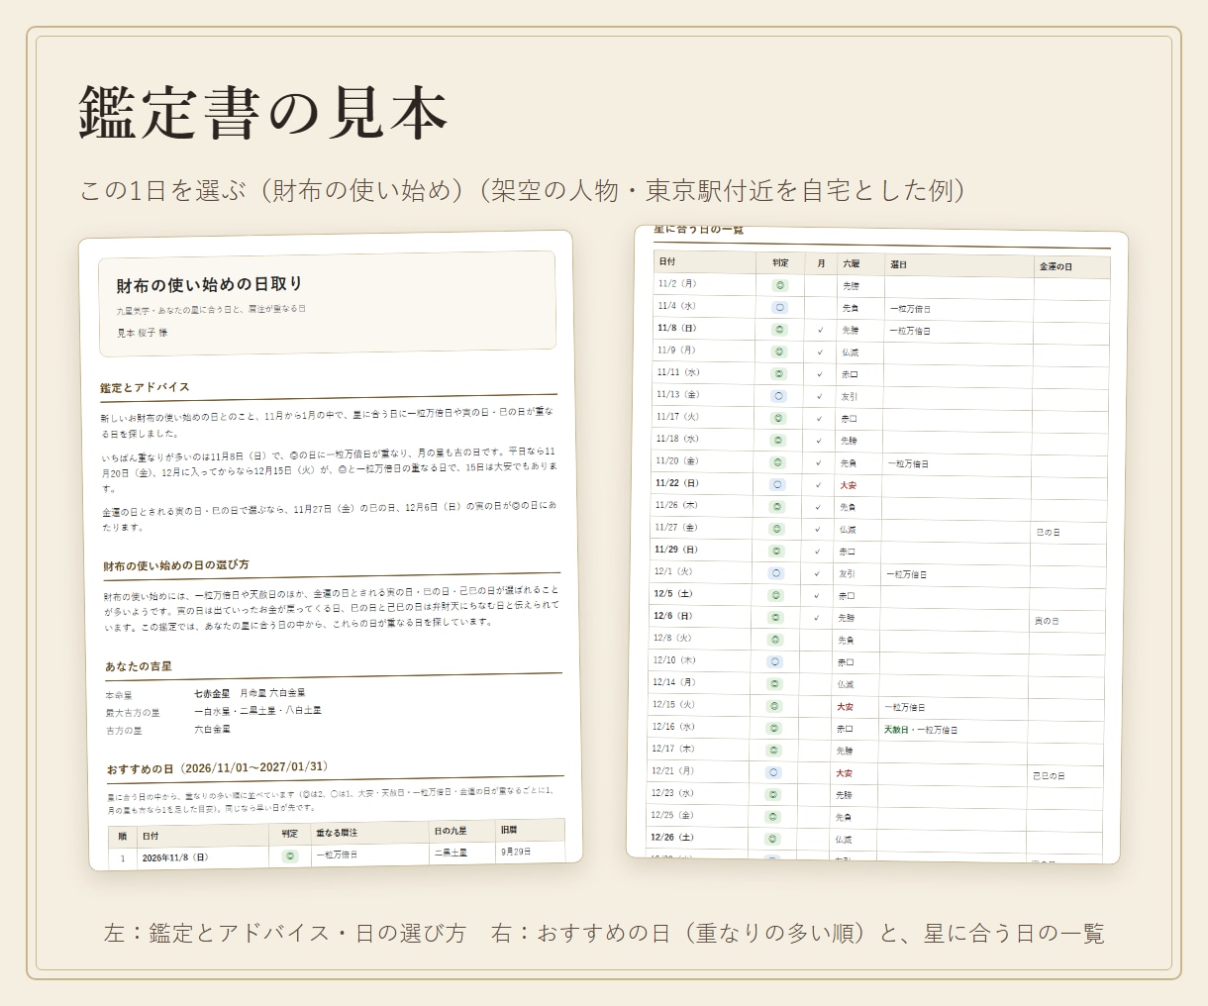1208x1006 pixels.
Task: Click the section heading 鑑定とアドバイス
Action: point(145,387)
